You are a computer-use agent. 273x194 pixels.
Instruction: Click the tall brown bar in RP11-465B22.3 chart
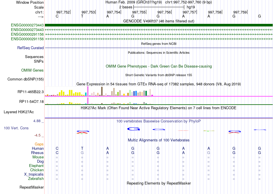point(102,91)
